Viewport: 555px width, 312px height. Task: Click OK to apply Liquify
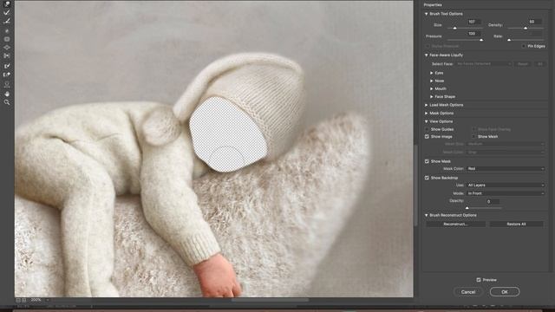coord(505,292)
